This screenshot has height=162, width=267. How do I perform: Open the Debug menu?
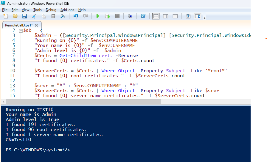click(51, 10)
